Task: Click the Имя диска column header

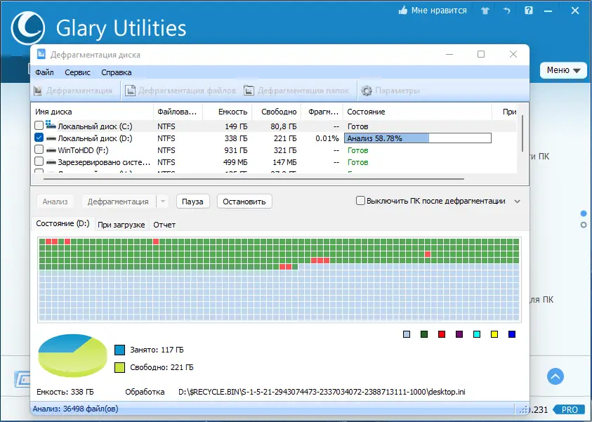Action: (x=92, y=112)
